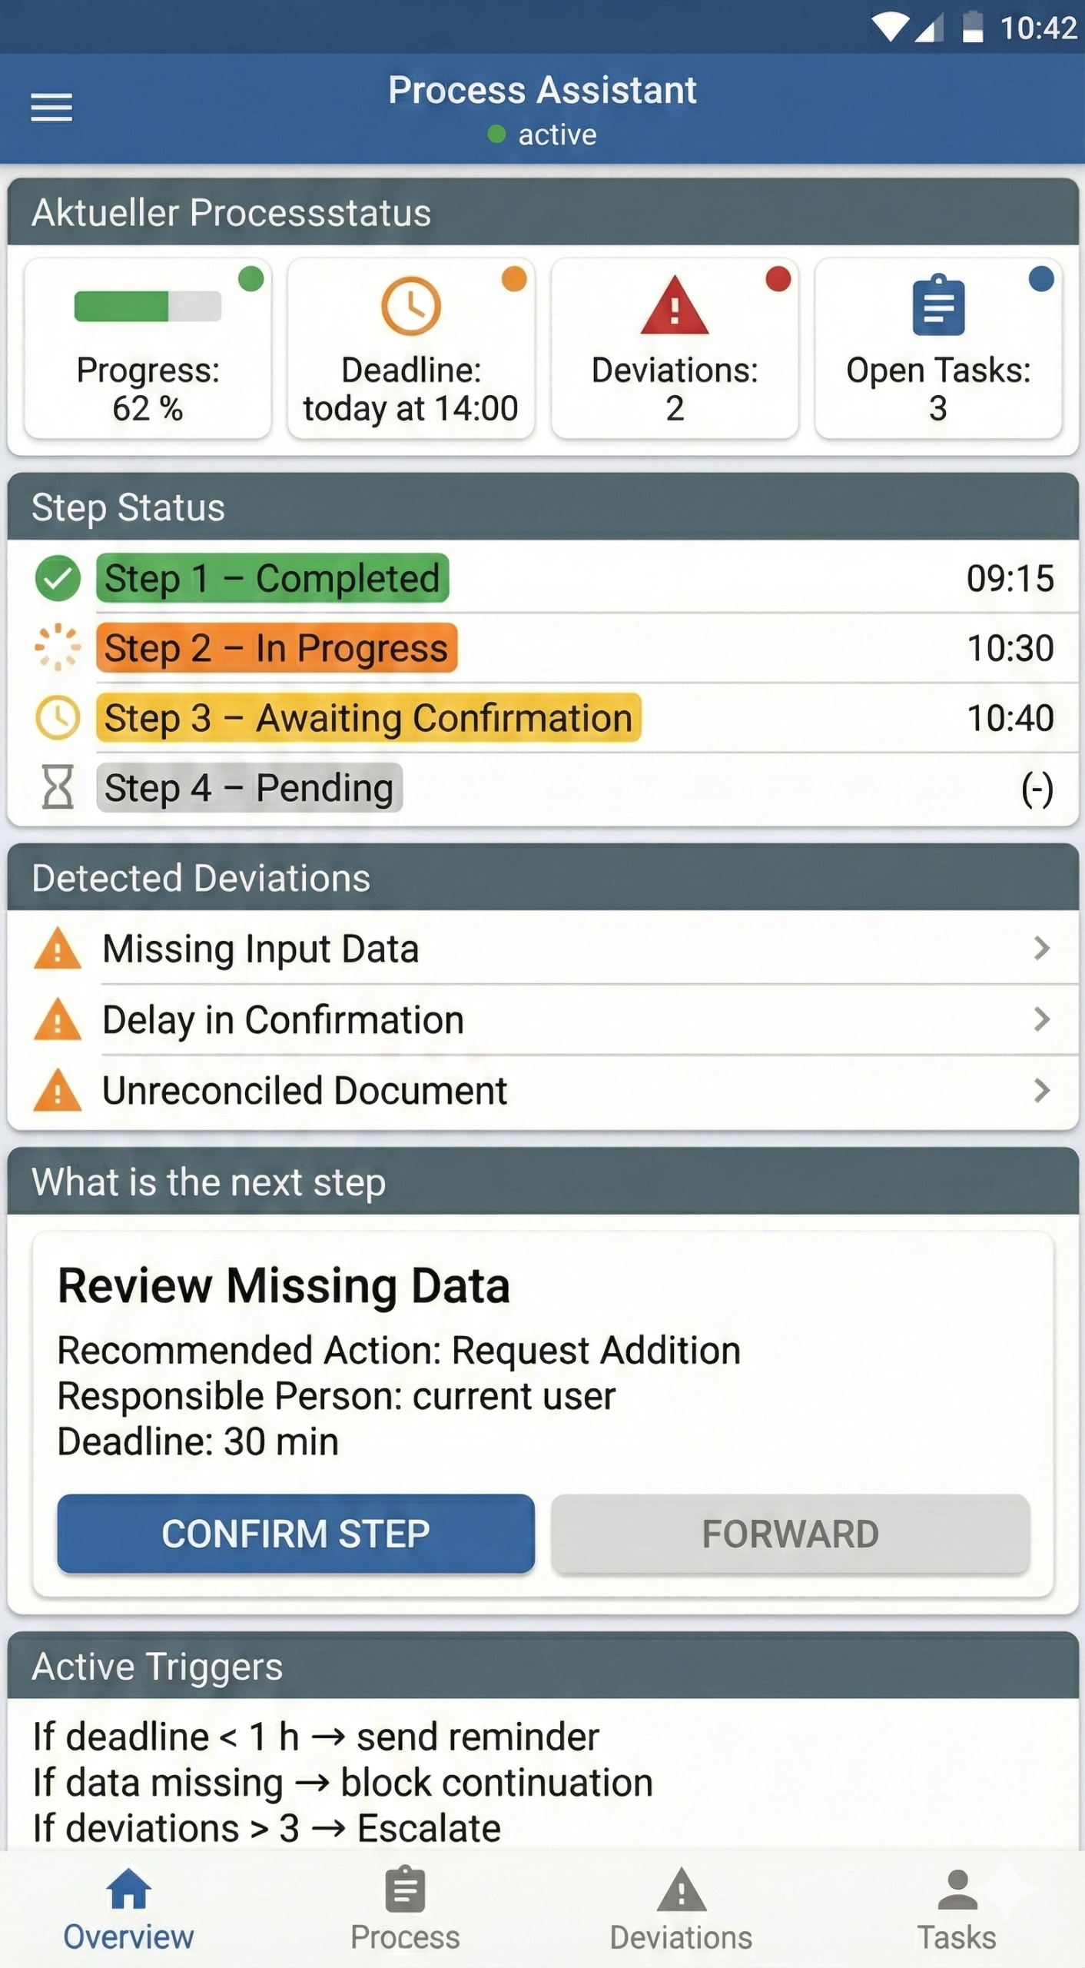
Task: Tap the green checkmark for Step 1
Action: [x=58, y=578]
